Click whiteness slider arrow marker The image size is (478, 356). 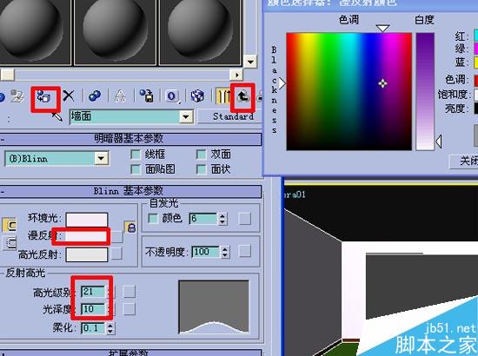pos(438,142)
